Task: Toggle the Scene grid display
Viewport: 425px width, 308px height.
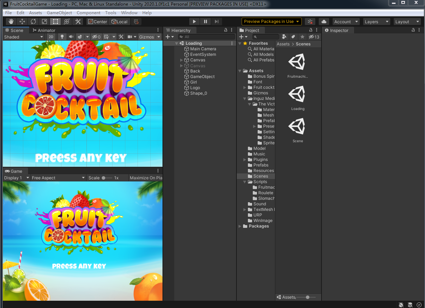Action: pyautogui.click(x=107, y=37)
